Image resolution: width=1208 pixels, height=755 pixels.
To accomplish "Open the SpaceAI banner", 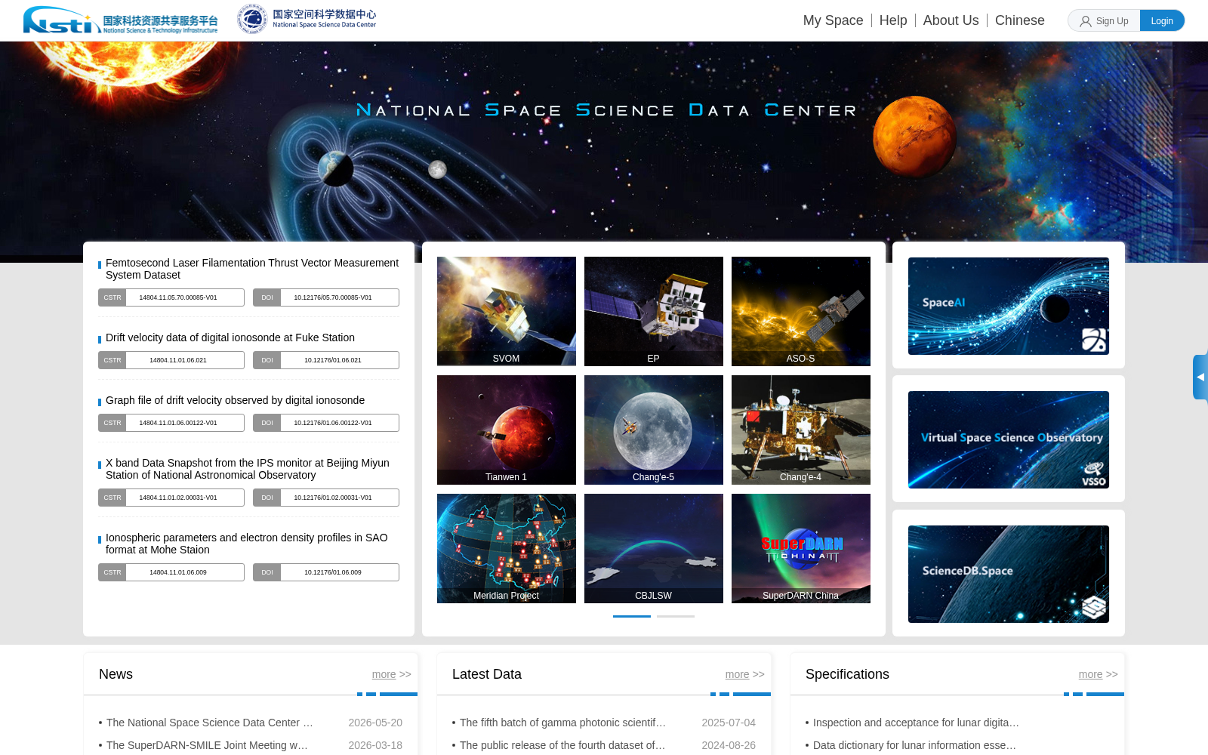I will (1009, 306).
